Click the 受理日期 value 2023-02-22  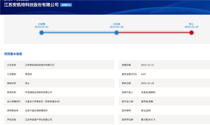coord(147,65)
